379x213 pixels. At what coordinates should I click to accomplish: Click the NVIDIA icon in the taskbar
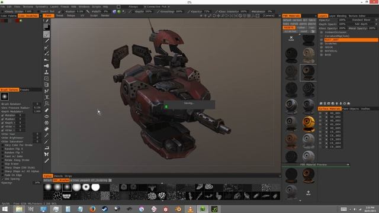214,209
